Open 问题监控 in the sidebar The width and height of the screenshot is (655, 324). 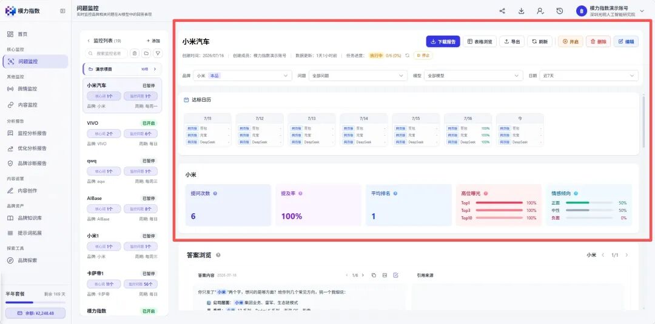(x=35, y=61)
